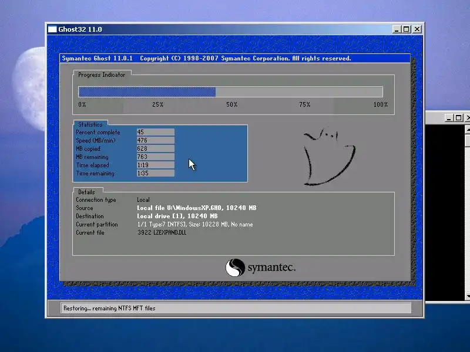Click the MB copied label

(x=88, y=149)
